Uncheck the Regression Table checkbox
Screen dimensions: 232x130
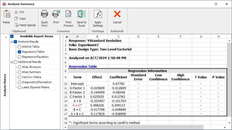(19, 52)
